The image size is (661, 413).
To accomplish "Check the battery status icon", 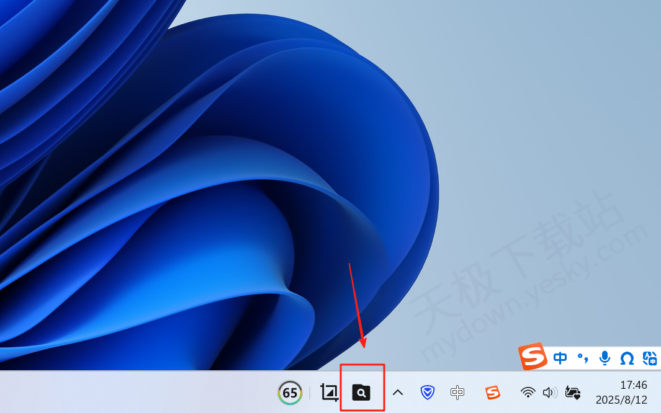I will [573, 393].
